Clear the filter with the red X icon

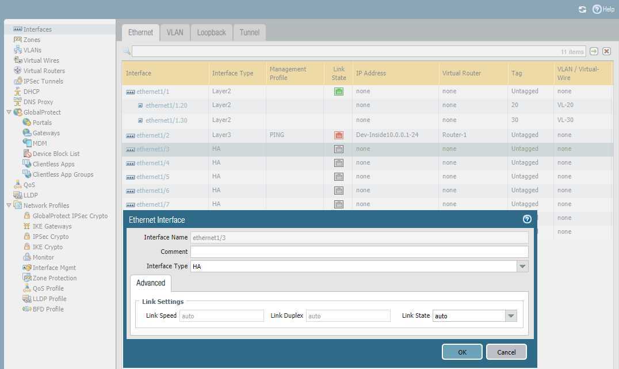pos(606,51)
